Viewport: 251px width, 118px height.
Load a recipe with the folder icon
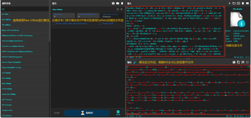[x=118, y=3]
